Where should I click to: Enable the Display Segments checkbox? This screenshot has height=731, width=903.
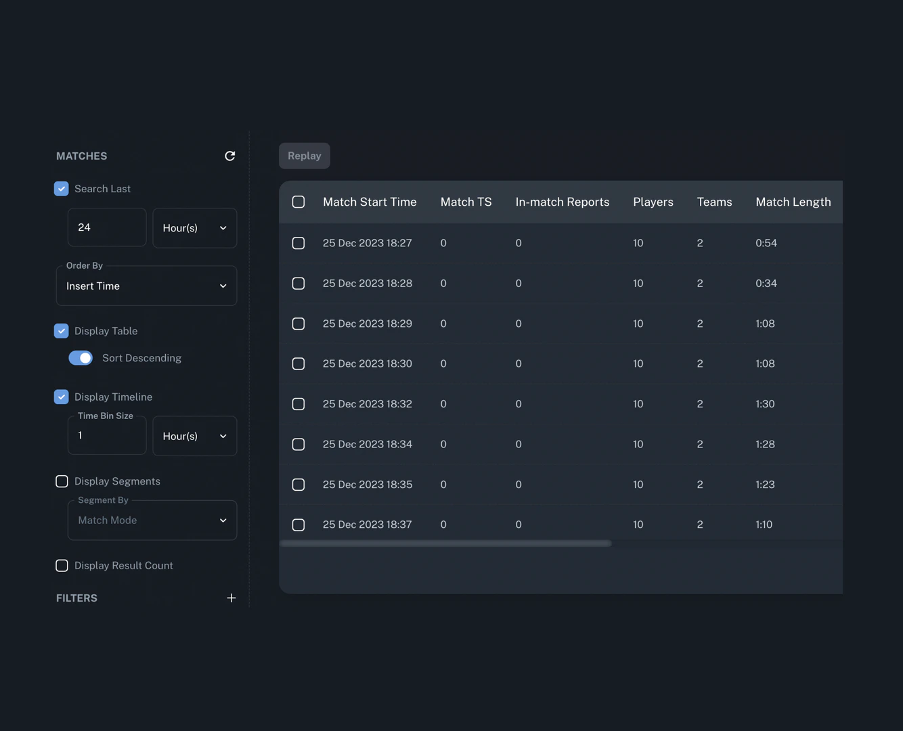pyautogui.click(x=62, y=481)
